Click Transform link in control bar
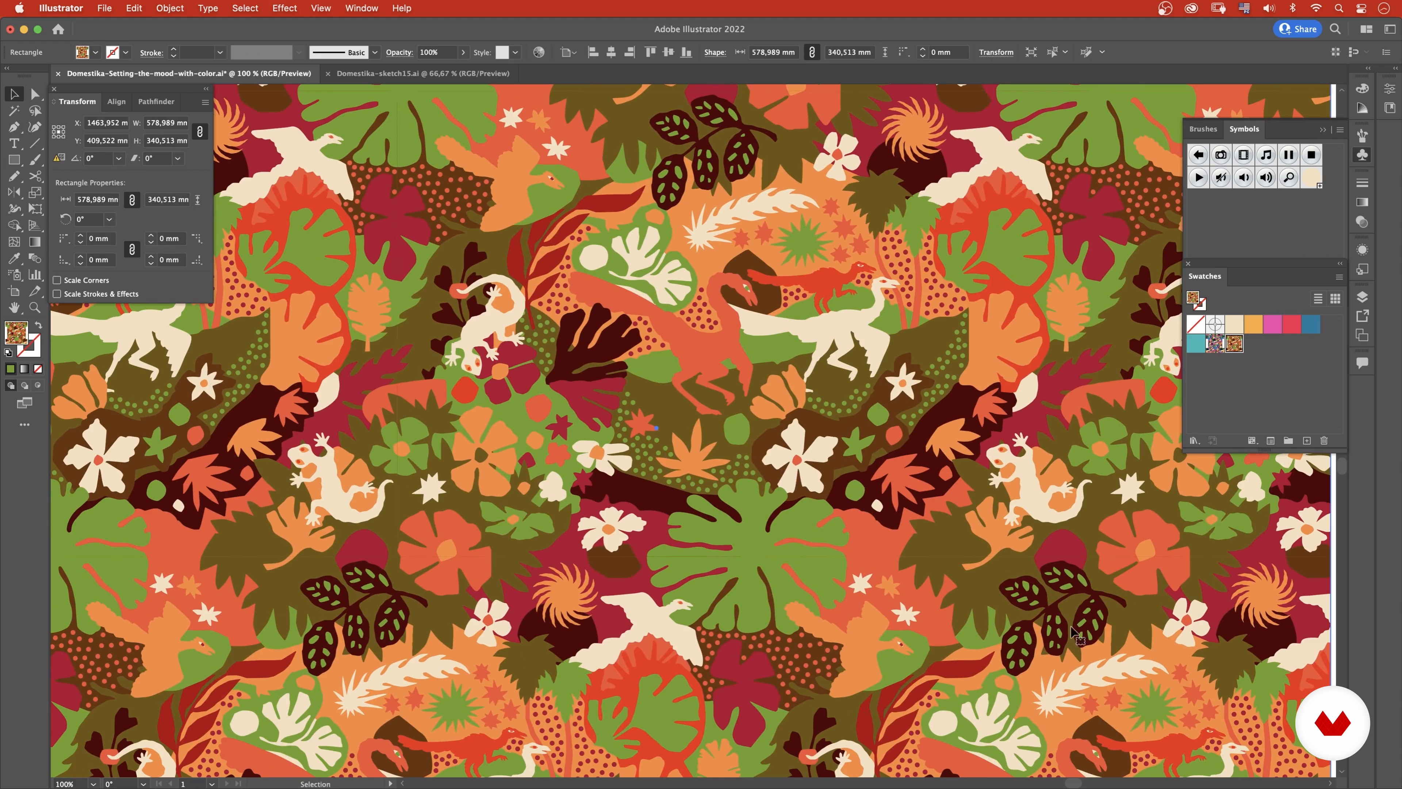This screenshot has height=789, width=1402. [995, 52]
